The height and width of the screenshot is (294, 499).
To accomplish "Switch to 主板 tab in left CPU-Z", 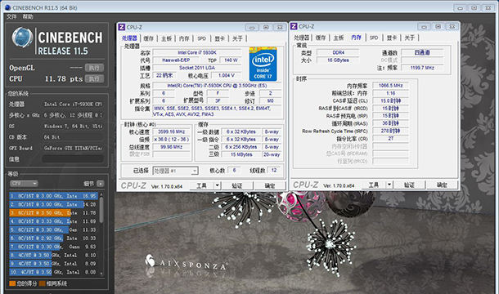I will (x=166, y=38).
